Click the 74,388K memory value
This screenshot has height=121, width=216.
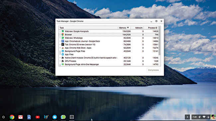point(127,44)
